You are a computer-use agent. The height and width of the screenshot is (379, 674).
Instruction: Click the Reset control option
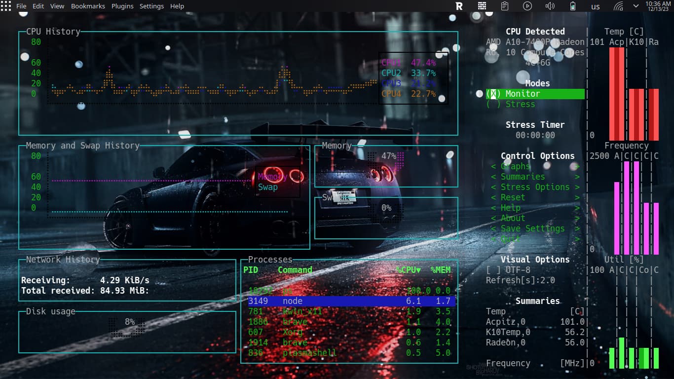(535, 197)
